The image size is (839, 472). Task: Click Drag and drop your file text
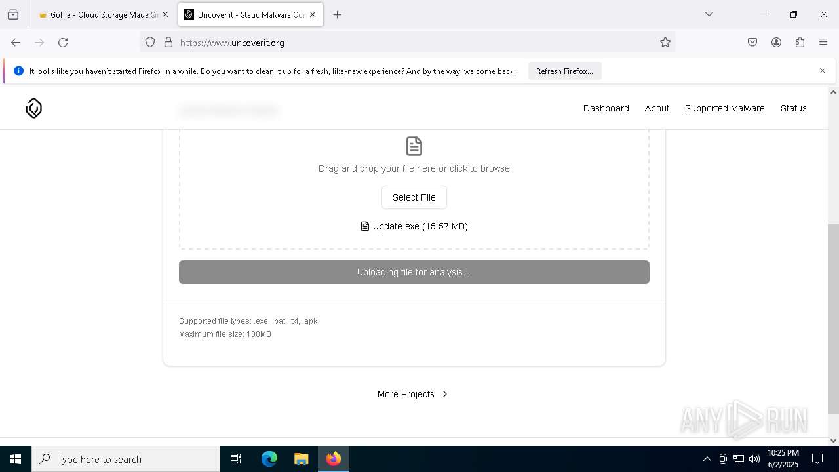point(414,168)
